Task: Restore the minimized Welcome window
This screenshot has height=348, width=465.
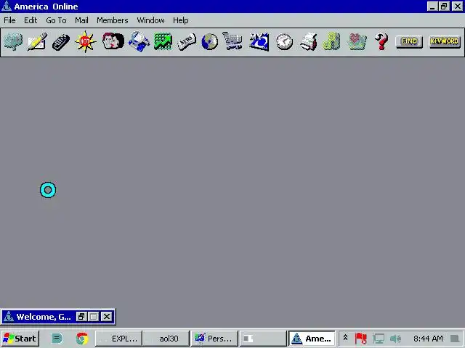Action: click(x=81, y=317)
